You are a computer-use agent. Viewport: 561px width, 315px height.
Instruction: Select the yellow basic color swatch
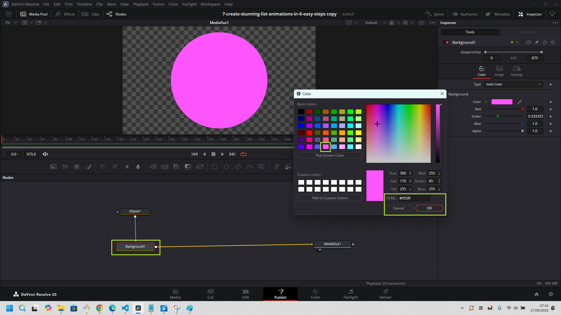[x=359, y=133]
